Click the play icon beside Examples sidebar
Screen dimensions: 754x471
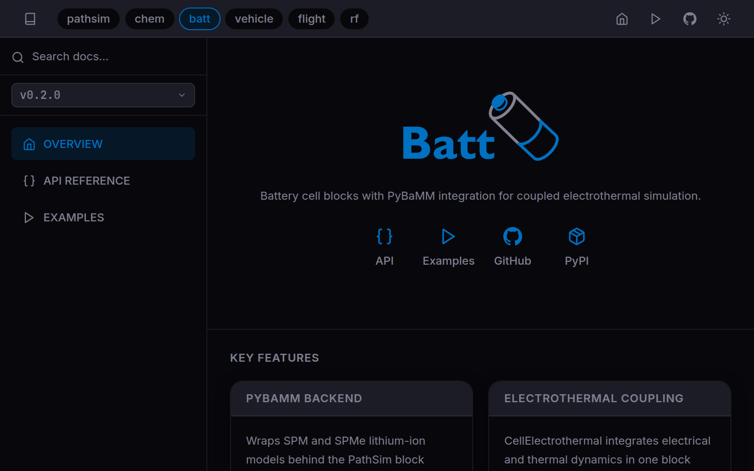(x=29, y=218)
